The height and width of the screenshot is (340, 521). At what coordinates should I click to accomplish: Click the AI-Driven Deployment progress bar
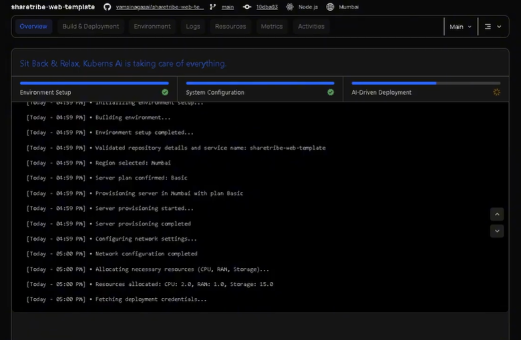426,83
